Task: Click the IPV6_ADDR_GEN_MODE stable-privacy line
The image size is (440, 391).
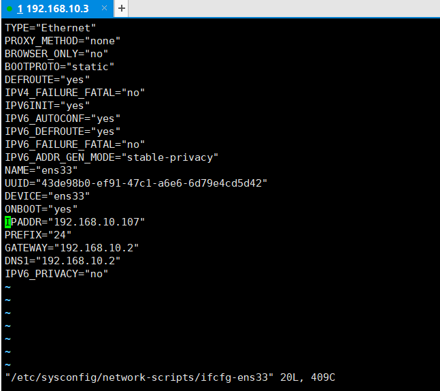Action: [112, 157]
